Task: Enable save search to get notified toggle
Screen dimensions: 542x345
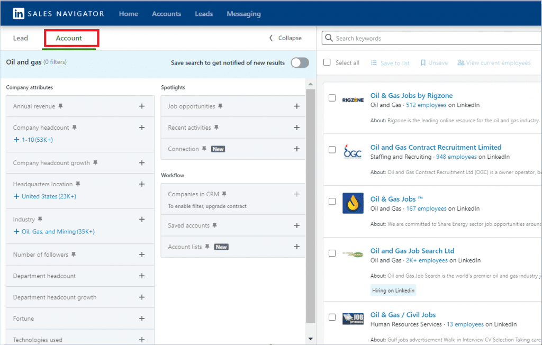Action: click(300, 62)
